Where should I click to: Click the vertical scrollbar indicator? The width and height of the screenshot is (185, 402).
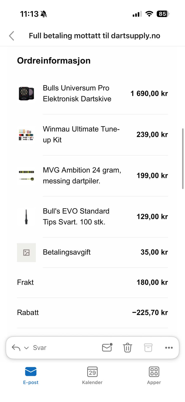(183, 158)
